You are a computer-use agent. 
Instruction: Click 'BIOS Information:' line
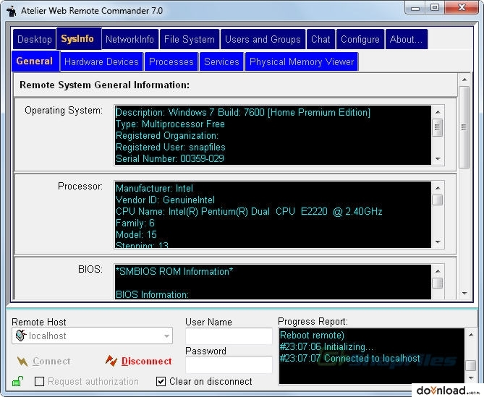tap(152, 294)
